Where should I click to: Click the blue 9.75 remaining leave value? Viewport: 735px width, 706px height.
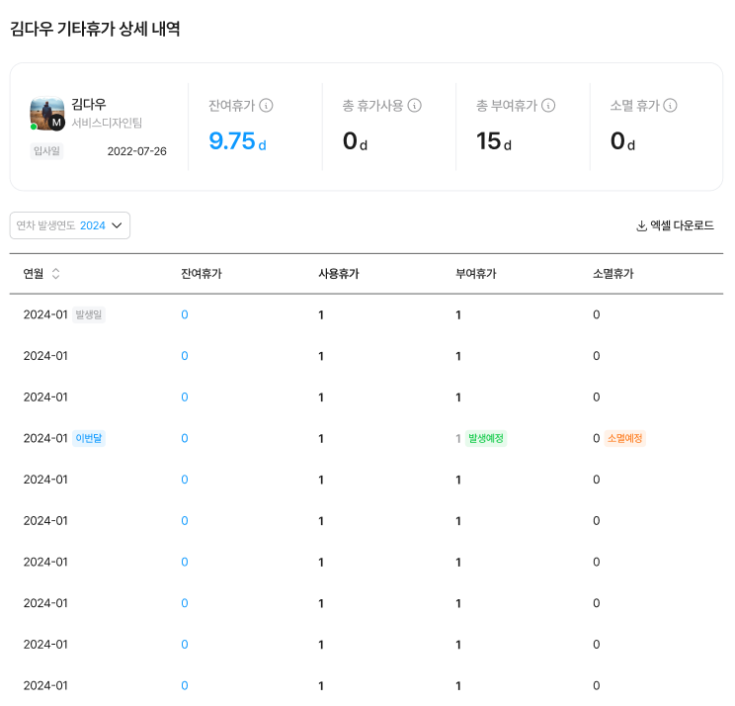coord(232,141)
